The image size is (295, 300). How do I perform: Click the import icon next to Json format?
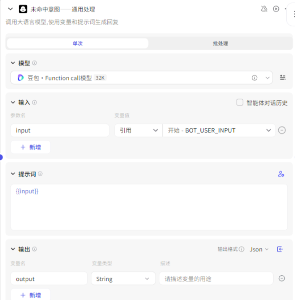280,249
